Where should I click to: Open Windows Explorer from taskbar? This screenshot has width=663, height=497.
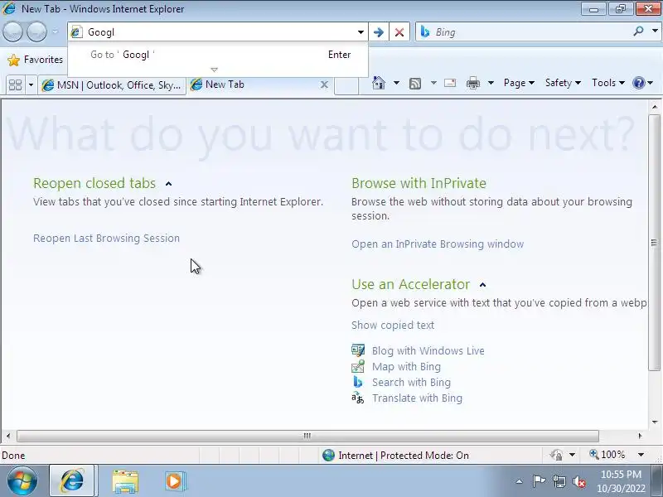pyautogui.click(x=125, y=481)
